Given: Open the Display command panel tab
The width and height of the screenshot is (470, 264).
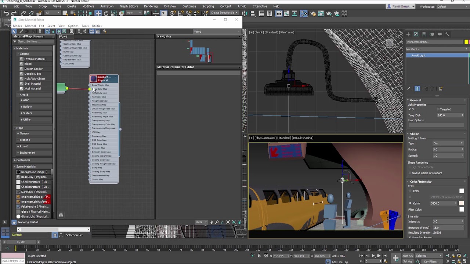Looking at the screenshot, I should click(x=440, y=34).
